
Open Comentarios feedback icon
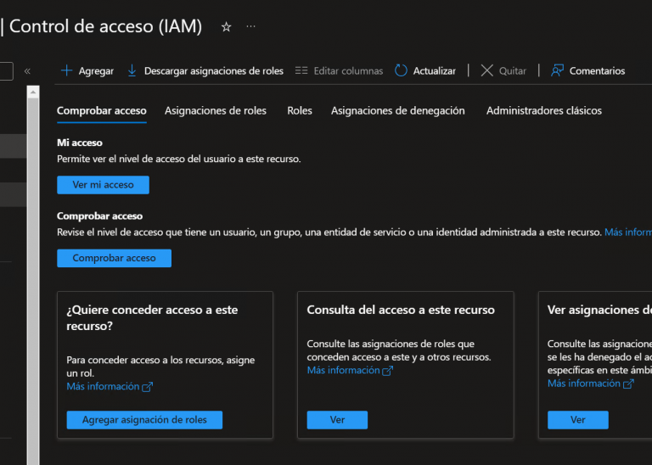(x=557, y=71)
